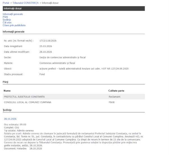Open hearing date 28.10.2026 link
The image size is (169, 155).
[10, 119]
